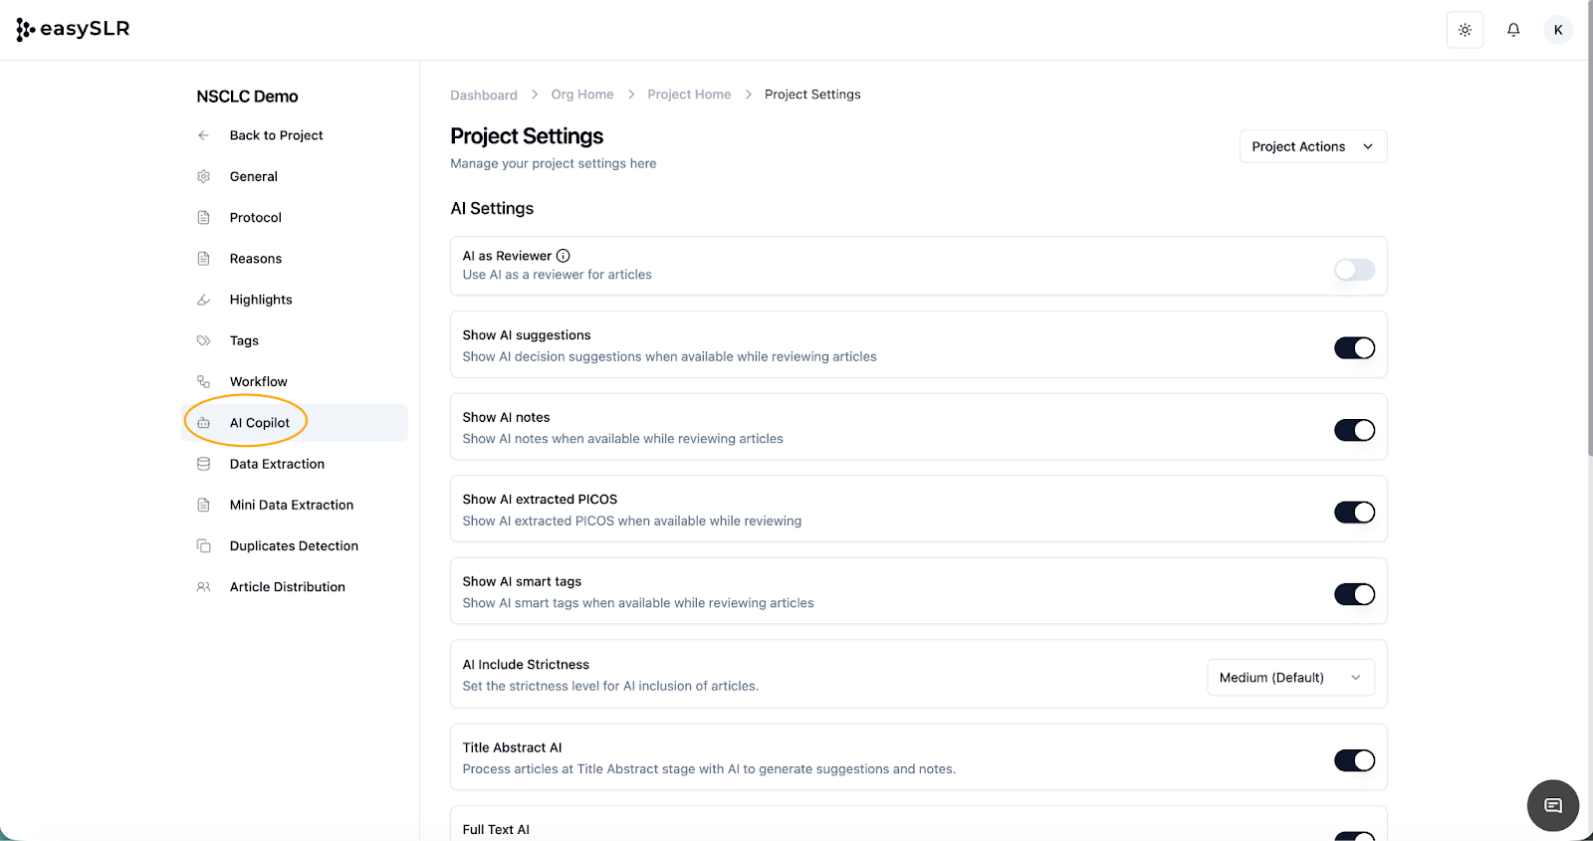Click the Highlights marker icon in sidebar
Image resolution: width=1593 pixels, height=841 pixels.
point(203,300)
